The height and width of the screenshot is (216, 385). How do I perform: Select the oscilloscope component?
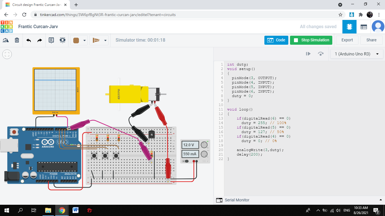[56, 91]
